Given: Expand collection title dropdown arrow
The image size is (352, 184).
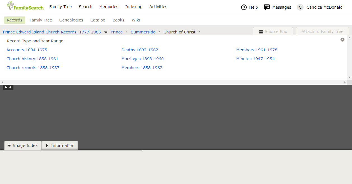Looking at the screenshot, I should click(x=106, y=32).
